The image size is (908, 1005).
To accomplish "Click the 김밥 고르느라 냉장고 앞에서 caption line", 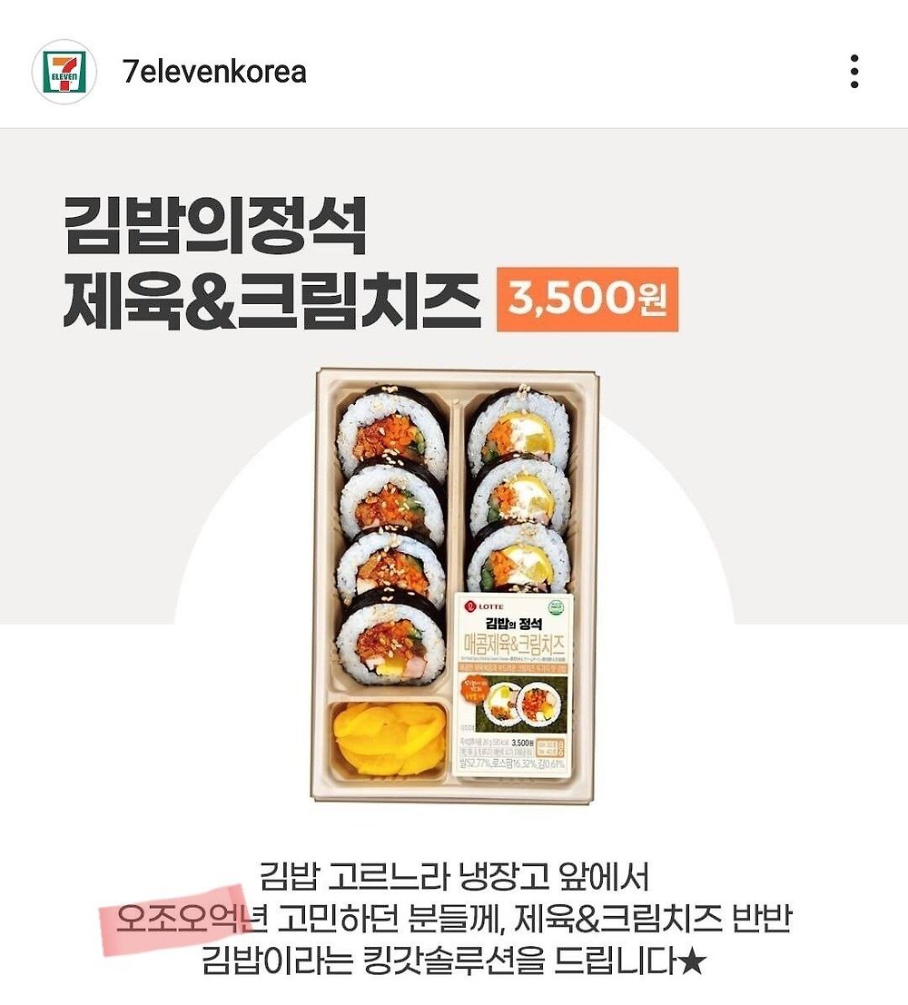I will pos(454,876).
